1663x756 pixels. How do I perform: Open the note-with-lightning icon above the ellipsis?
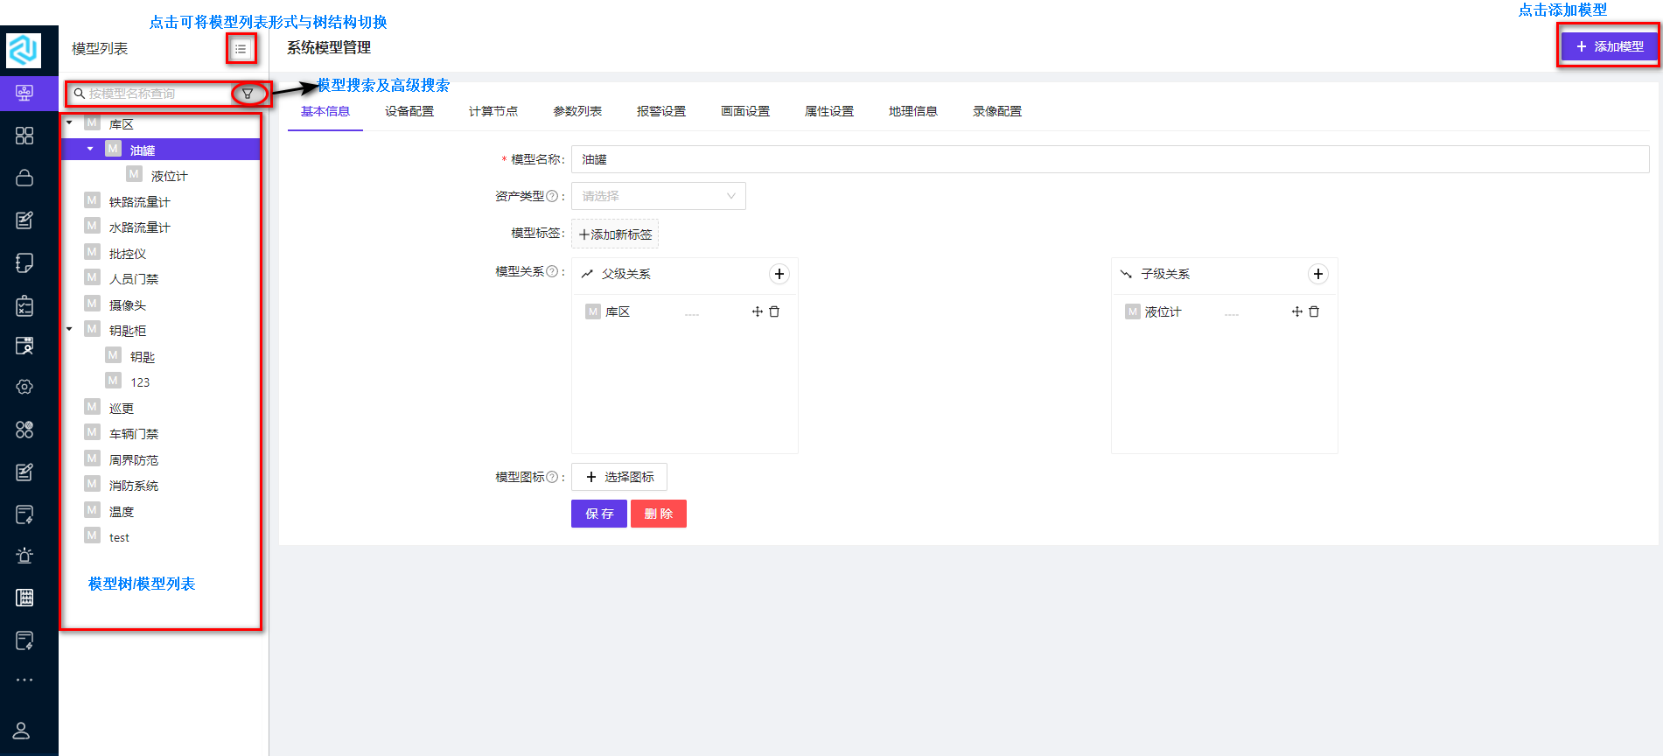click(x=24, y=640)
